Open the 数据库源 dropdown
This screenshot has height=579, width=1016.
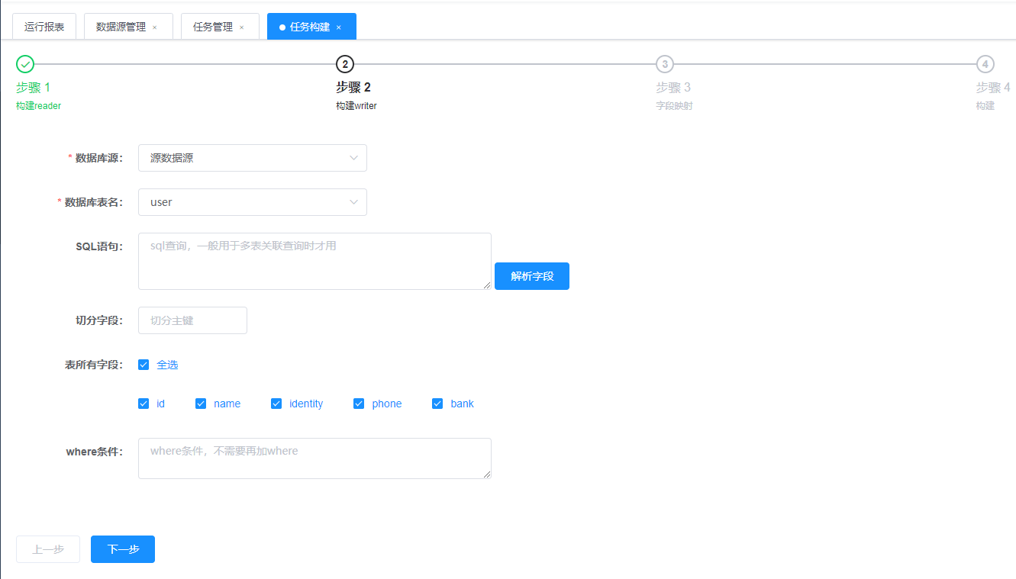[x=252, y=158]
